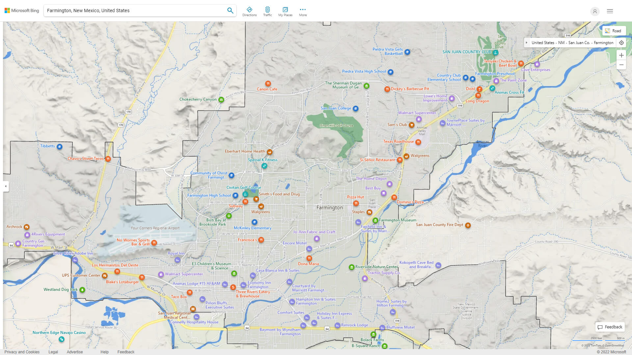Click the UPS Customer Center pin
Image resolution: width=632 pixels, height=355 pixels.
click(105, 275)
